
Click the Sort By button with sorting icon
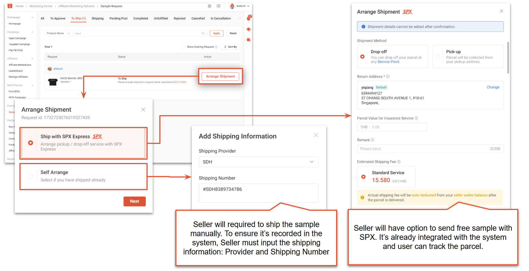coord(230,47)
